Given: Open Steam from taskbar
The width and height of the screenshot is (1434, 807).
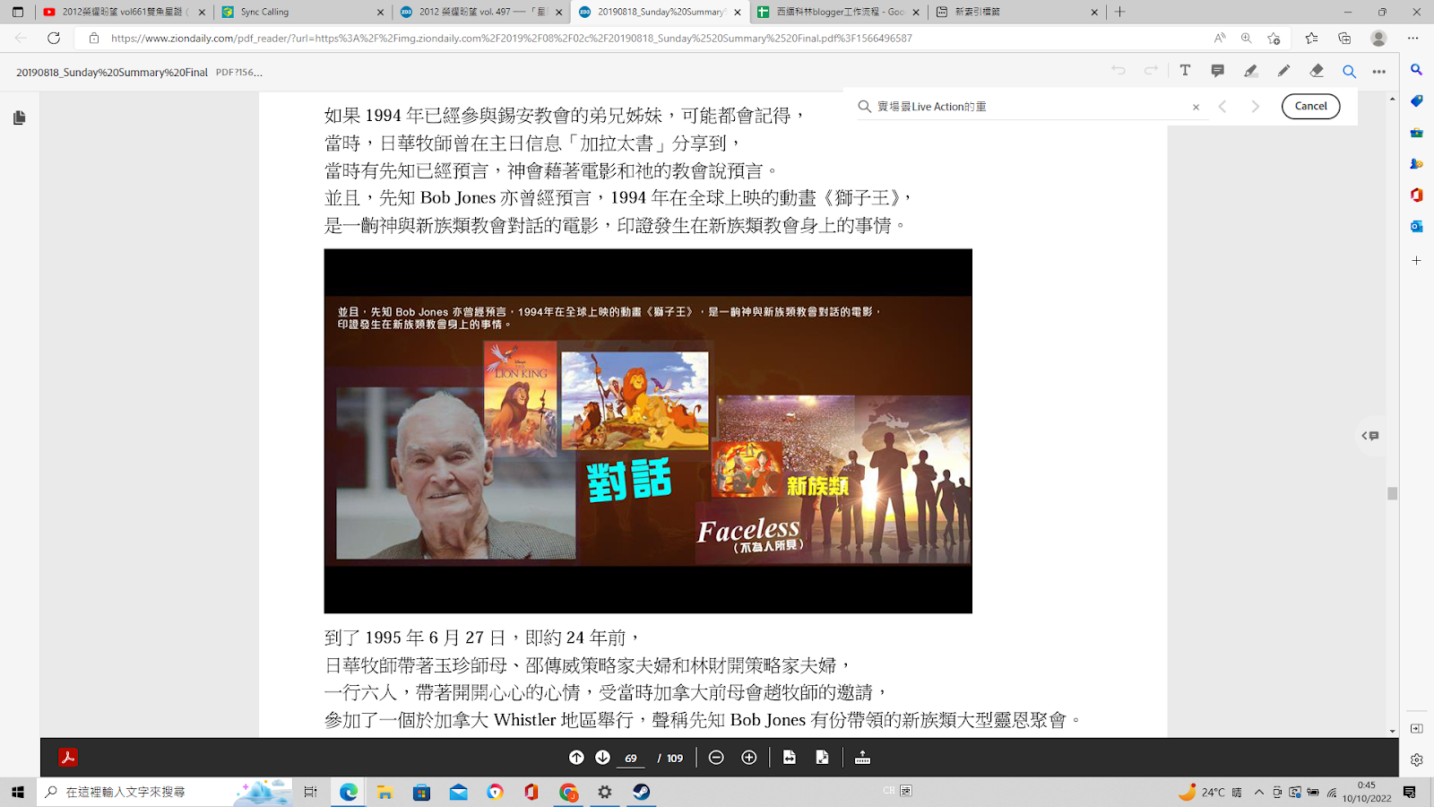Looking at the screenshot, I should click(x=642, y=792).
